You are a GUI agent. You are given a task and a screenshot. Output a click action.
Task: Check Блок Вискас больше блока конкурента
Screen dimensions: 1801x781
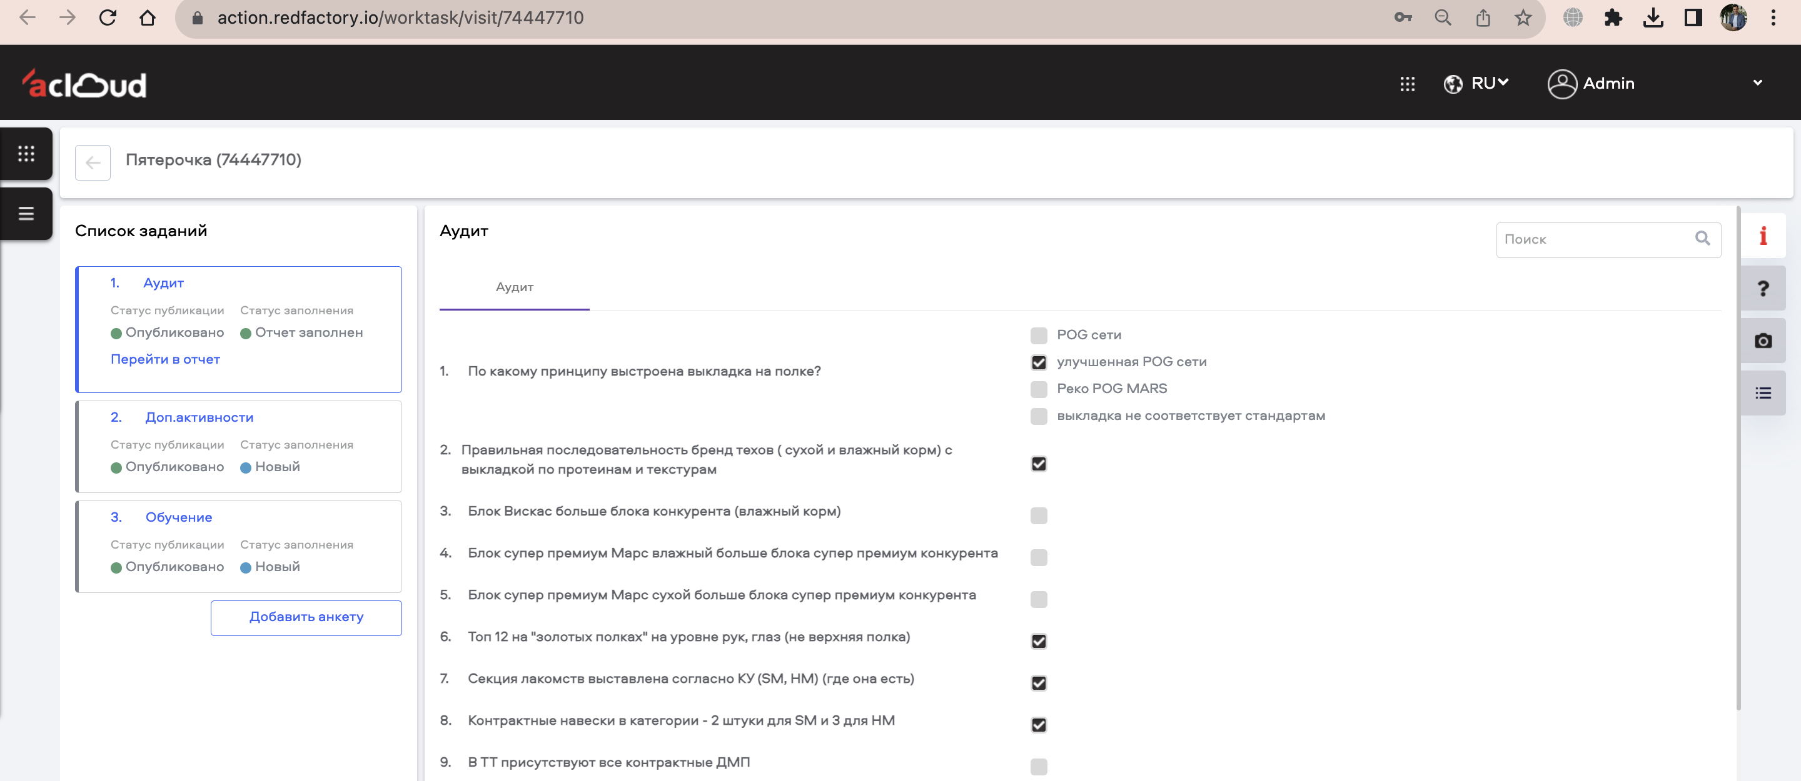tap(1038, 515)
